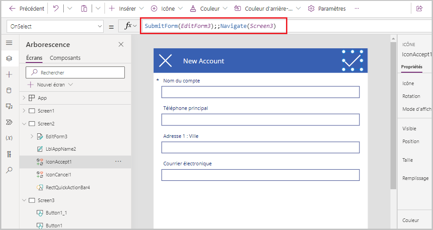Open the Icône picker menu

coord(167,8)
